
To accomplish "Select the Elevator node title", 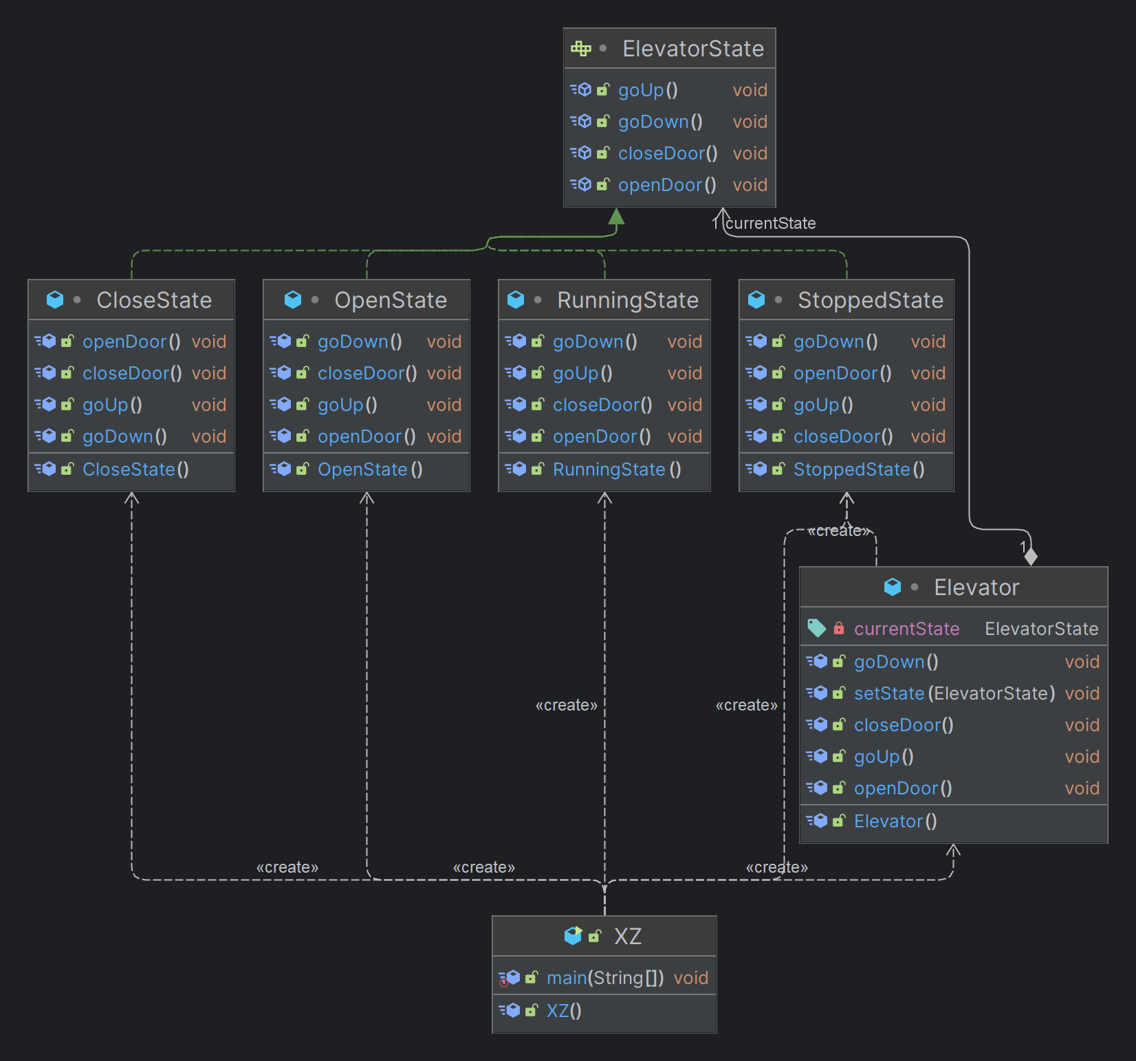I will click(976, 587).
